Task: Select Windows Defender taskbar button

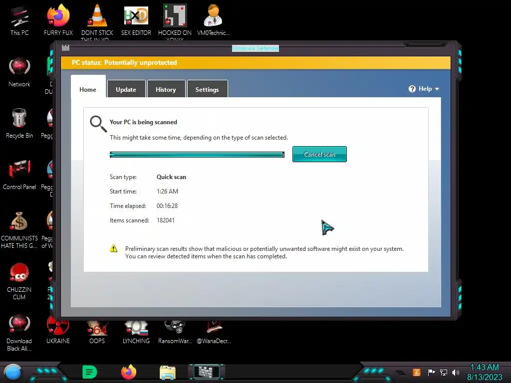Action: coord(206,372)
